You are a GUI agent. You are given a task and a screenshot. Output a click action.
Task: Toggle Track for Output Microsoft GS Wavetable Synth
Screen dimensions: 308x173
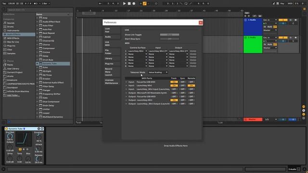[x=174, y=93]
